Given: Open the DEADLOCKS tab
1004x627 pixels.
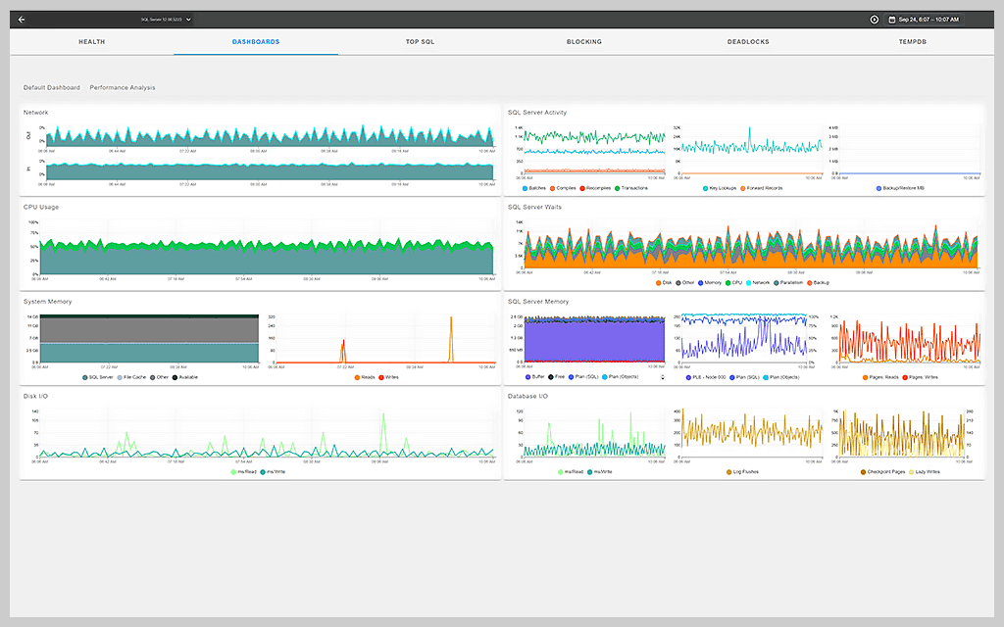Looking at the screenshot, I should click(x=748, y=41).
